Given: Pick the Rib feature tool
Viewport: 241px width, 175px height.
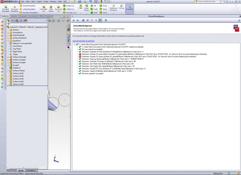Looking at the screenshot, I should [x=93, y=6].
